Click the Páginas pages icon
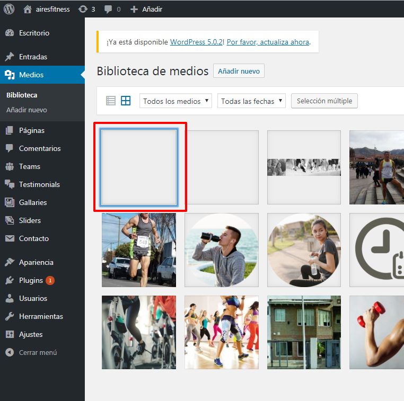Image resolution: width=404 pixels, height=401 pixels. (9, 130)
